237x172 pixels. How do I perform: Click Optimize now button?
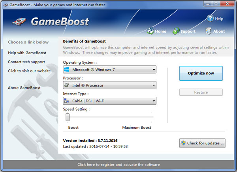click(201, 73)
